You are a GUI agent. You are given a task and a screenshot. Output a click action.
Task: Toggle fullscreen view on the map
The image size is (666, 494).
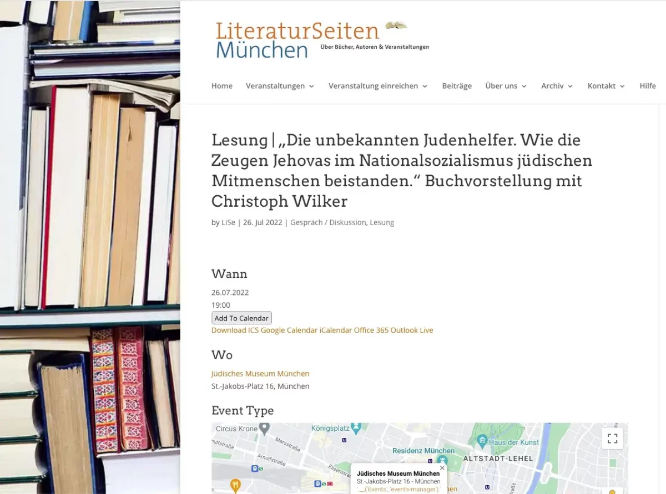tap(612, 439)
